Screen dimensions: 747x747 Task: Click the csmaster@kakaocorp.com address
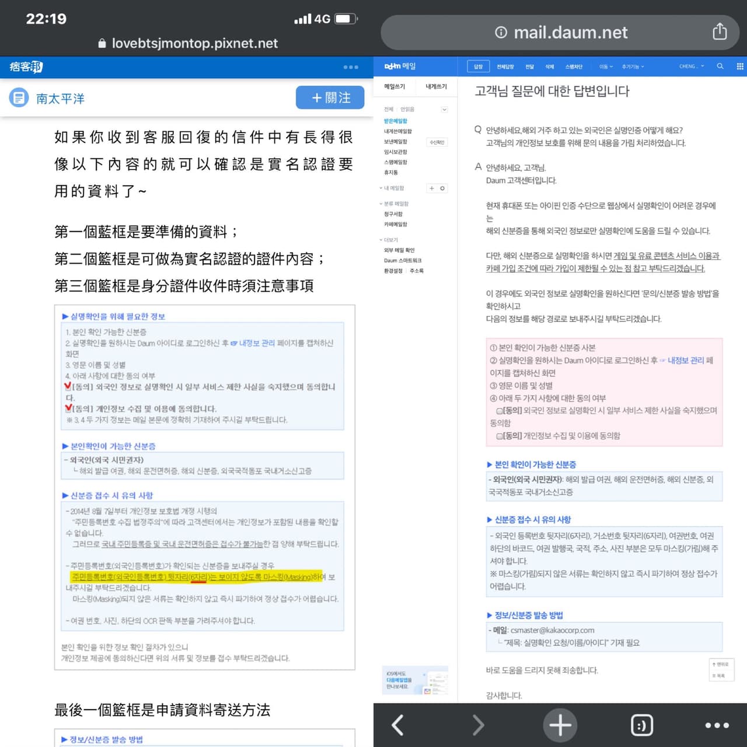tap(552, 630)
